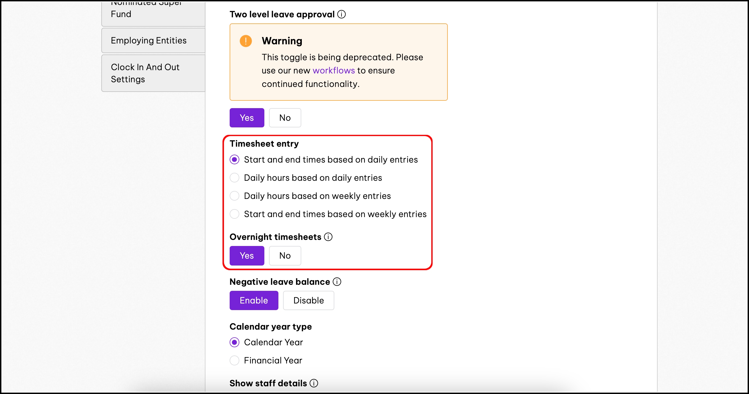Open info icon beside Two level leave approval
The image size is (749, 394).
[x=341, y=14]
